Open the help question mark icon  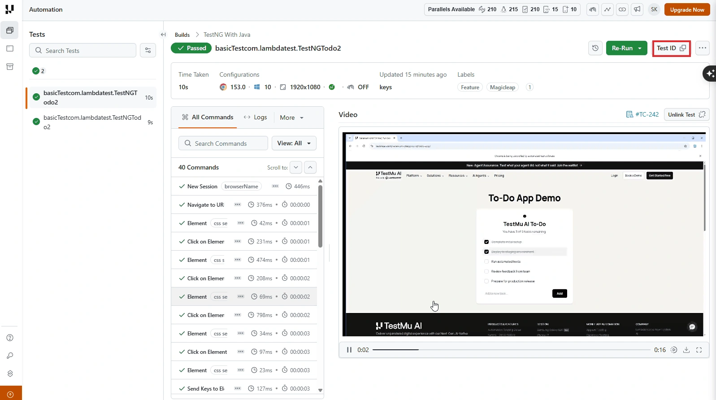[x=10, y=338]
